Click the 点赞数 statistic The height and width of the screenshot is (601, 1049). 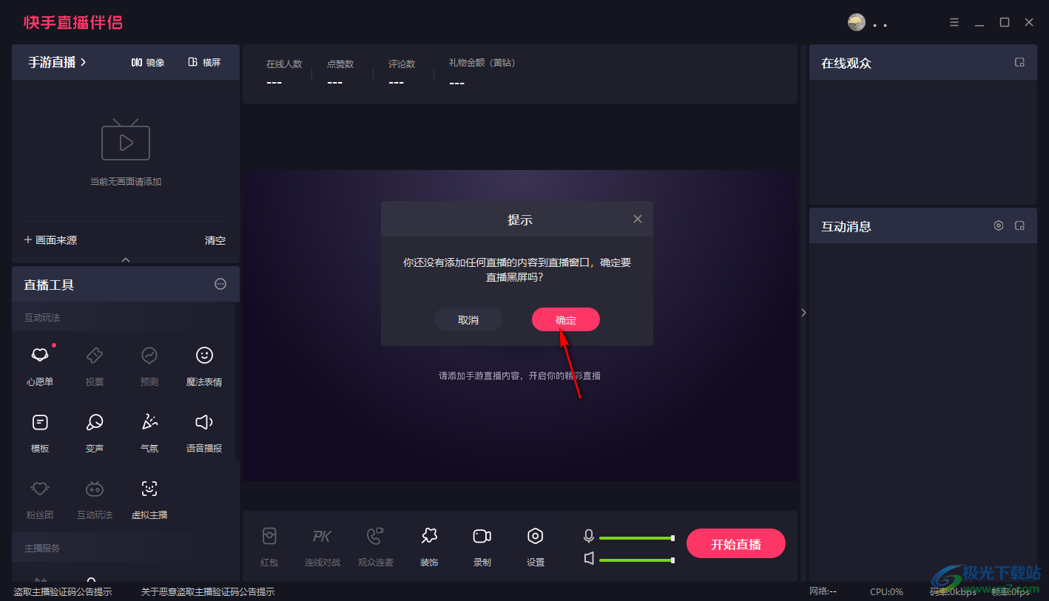(340, 72)
